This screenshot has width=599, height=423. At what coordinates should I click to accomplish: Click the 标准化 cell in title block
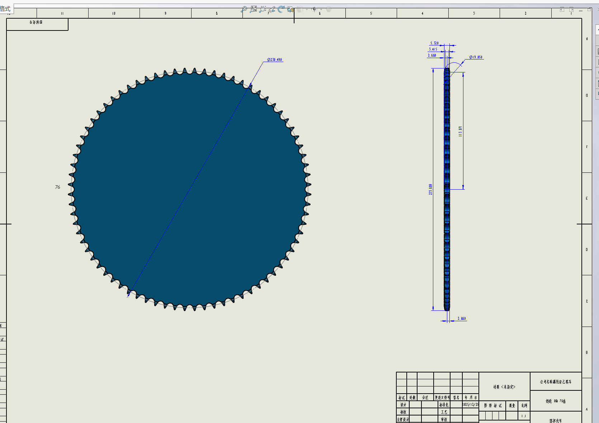444,404
